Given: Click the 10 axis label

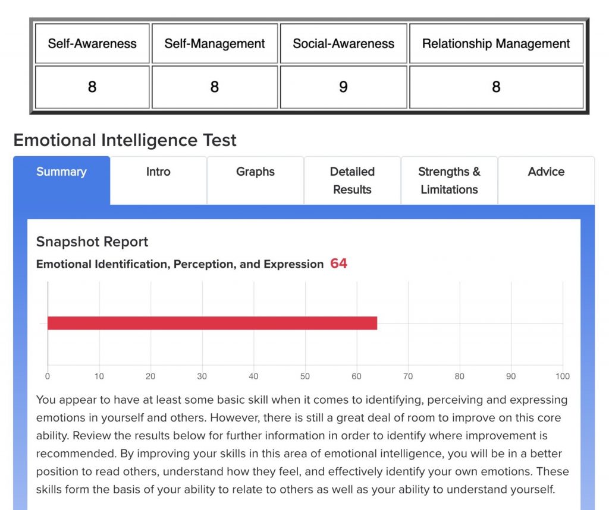Looking at the screenshot, I should click(99, 376).
